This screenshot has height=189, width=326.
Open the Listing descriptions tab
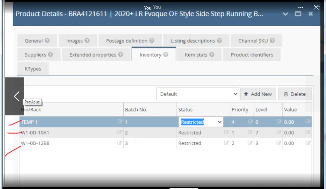(x=196, y=41)
